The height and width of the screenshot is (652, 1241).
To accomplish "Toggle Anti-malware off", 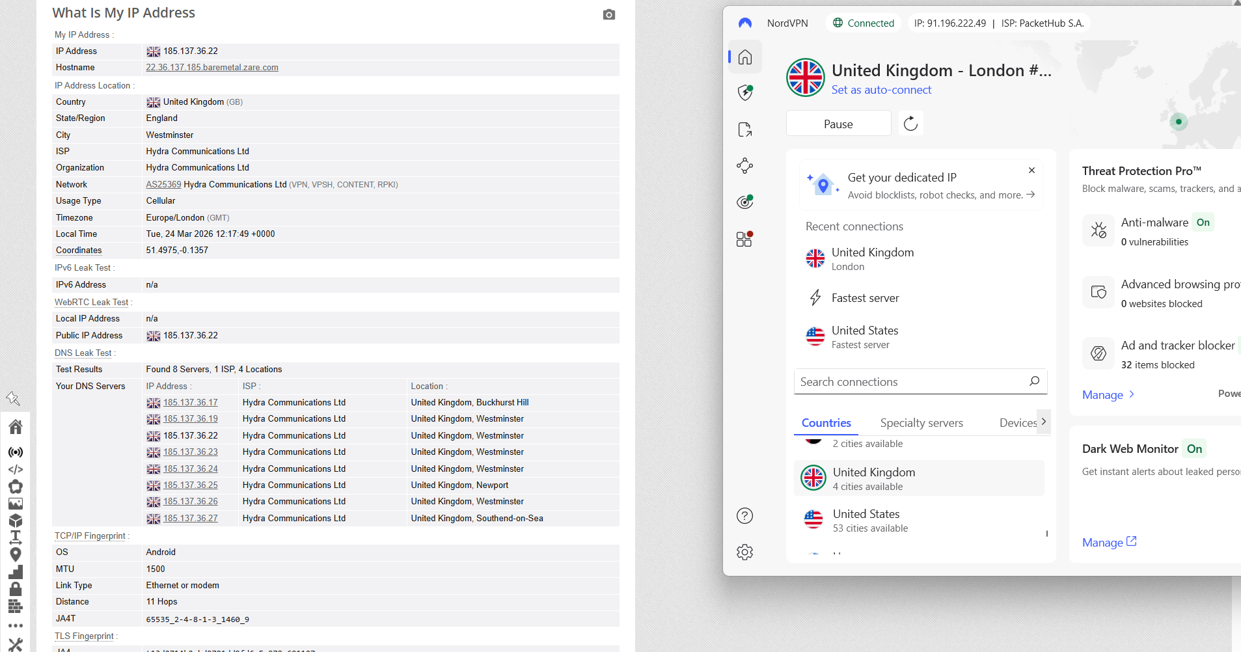I will tap(1203, 222).
